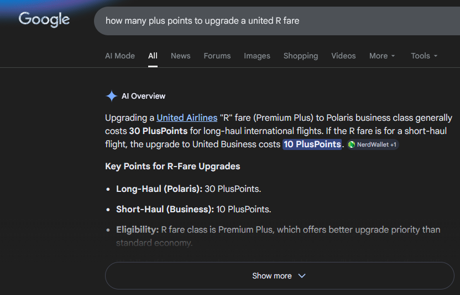This screenshot has width=460, height=295.
Task: Select the All results tab
Action: [153, 56]
